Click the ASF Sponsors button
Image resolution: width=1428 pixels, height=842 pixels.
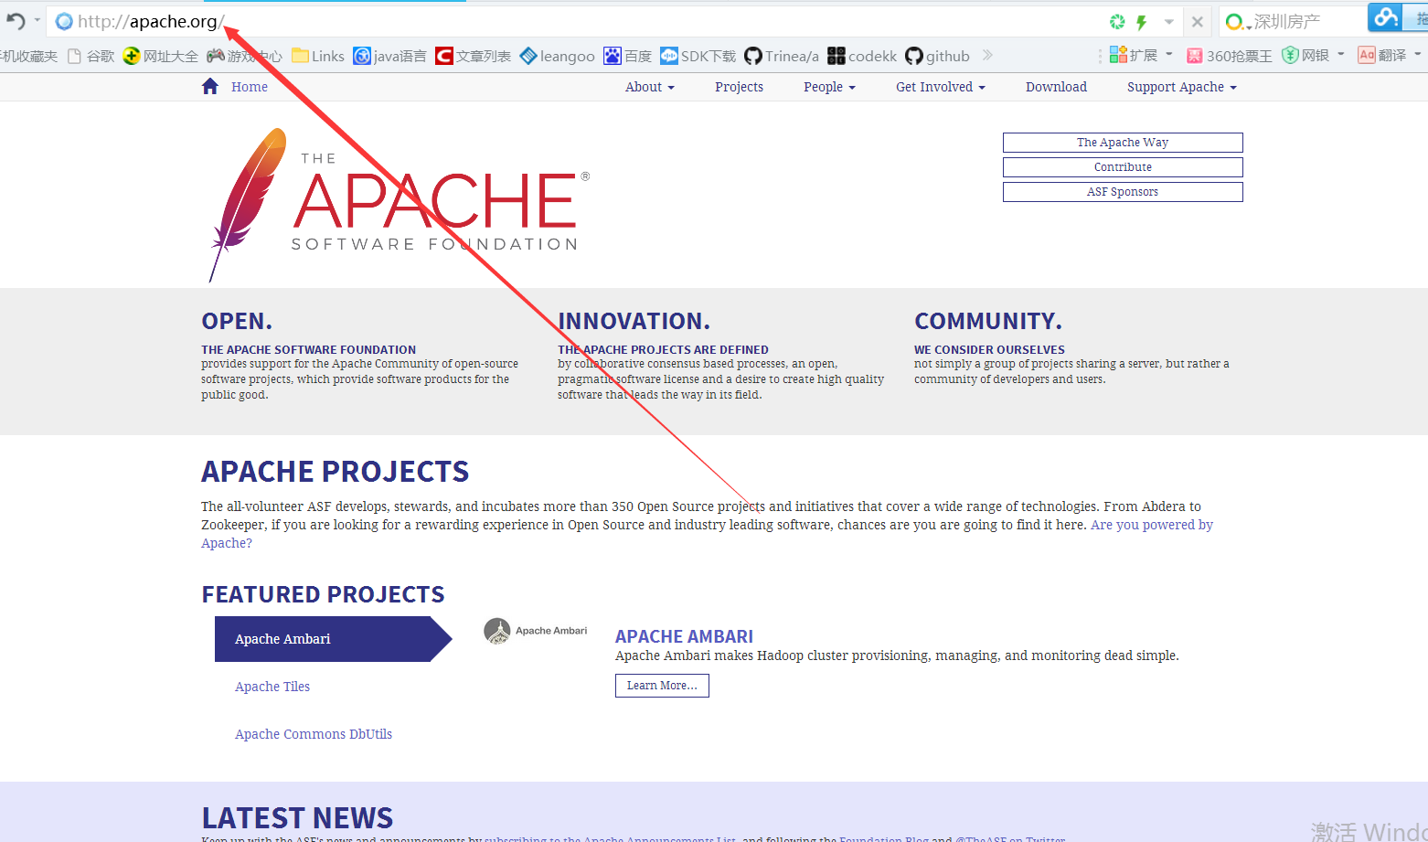pyautogui.click(x=1123, y=192)
